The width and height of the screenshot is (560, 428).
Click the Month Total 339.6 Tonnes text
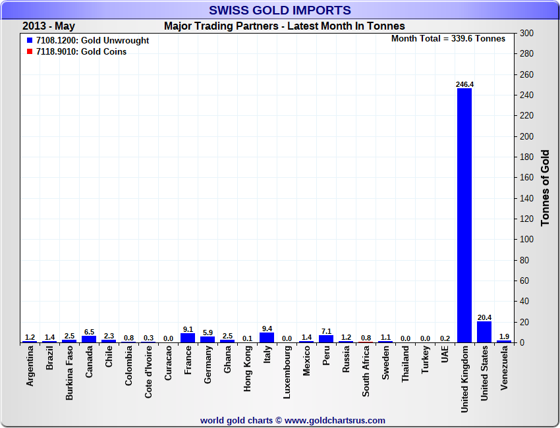pos(448,39)
